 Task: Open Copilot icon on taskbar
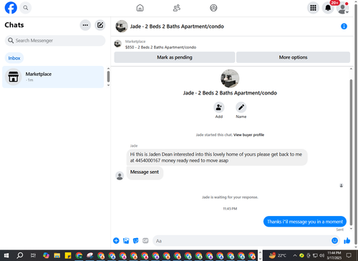point(46,255)
